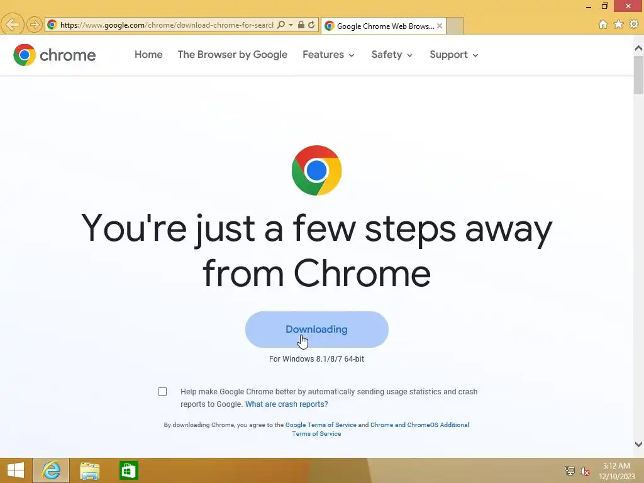Expand the Features menu
Screen dimensions: 644x483
328,55
